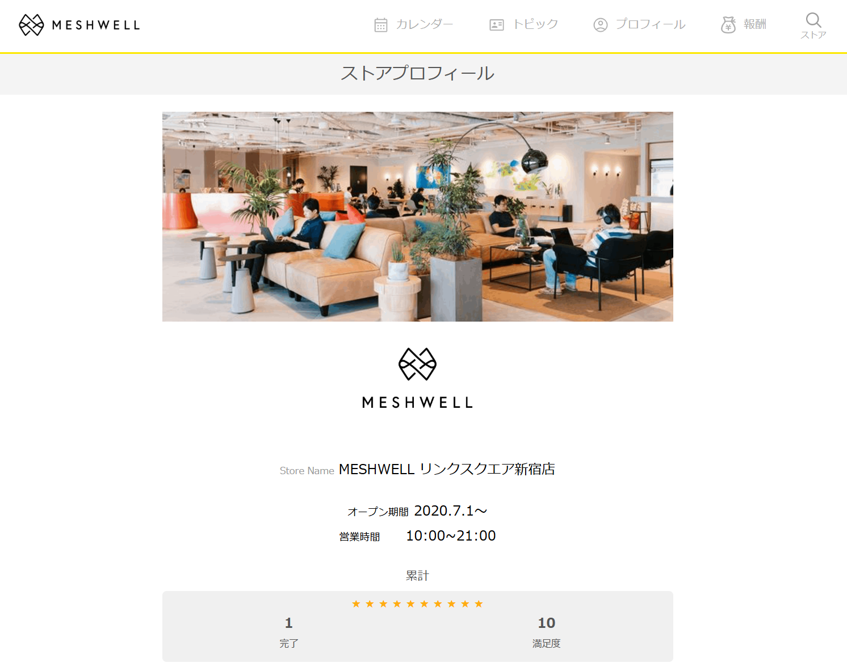The height and width of the screenshot is (671, 847).
Task: Click the store name MESHWELL リンクスクエア新宿店
Action: 447,469
